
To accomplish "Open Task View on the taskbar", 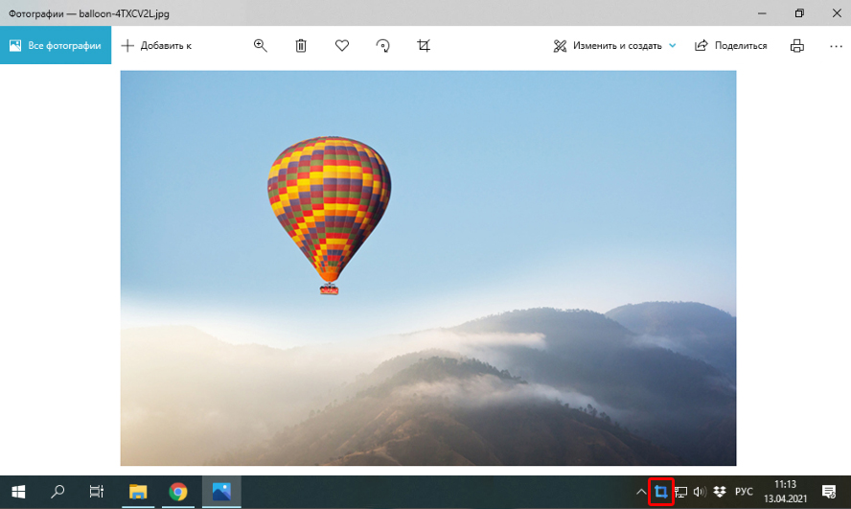I will point(97,492).
